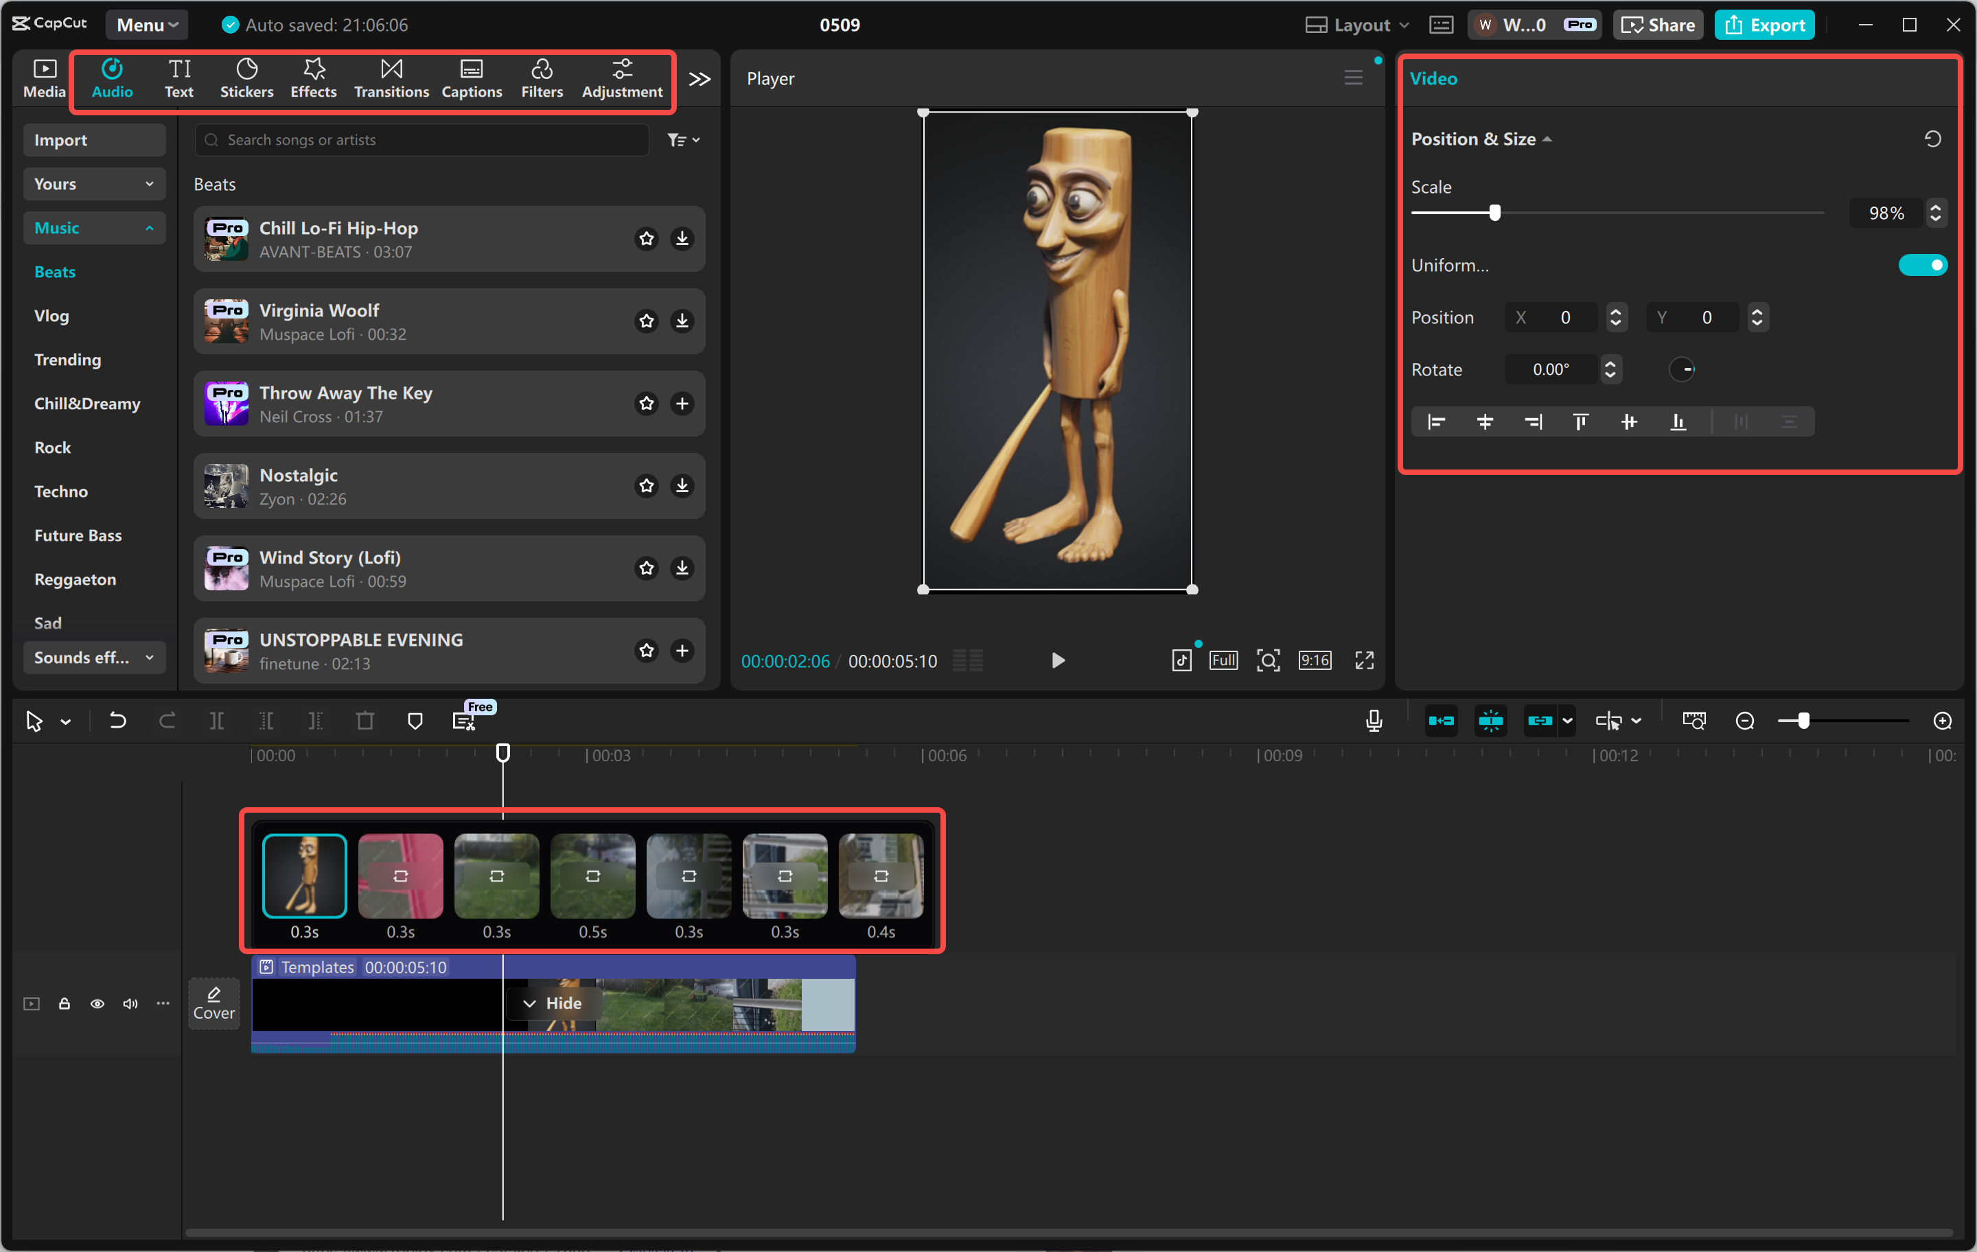
Task: Open the Transitions panel
Action: 391,78
